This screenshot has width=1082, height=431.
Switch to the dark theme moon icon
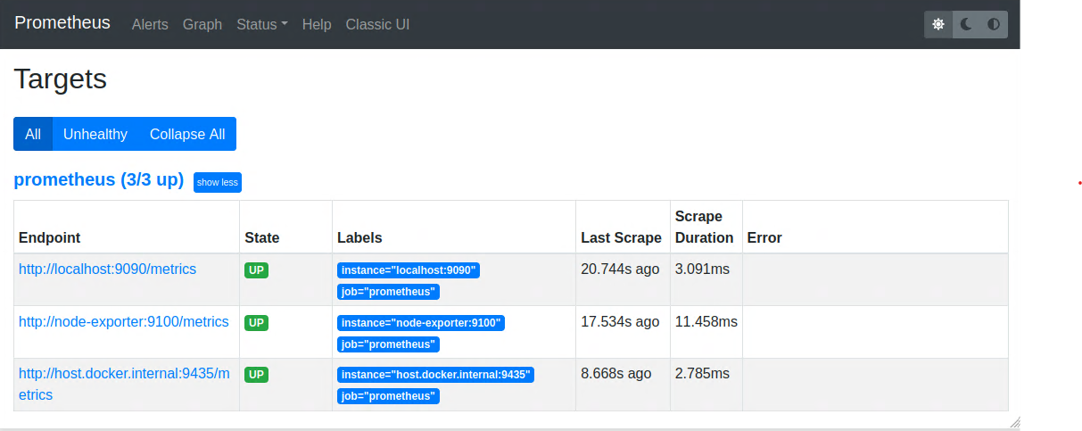pyautogui.click(x=966, y=25)
